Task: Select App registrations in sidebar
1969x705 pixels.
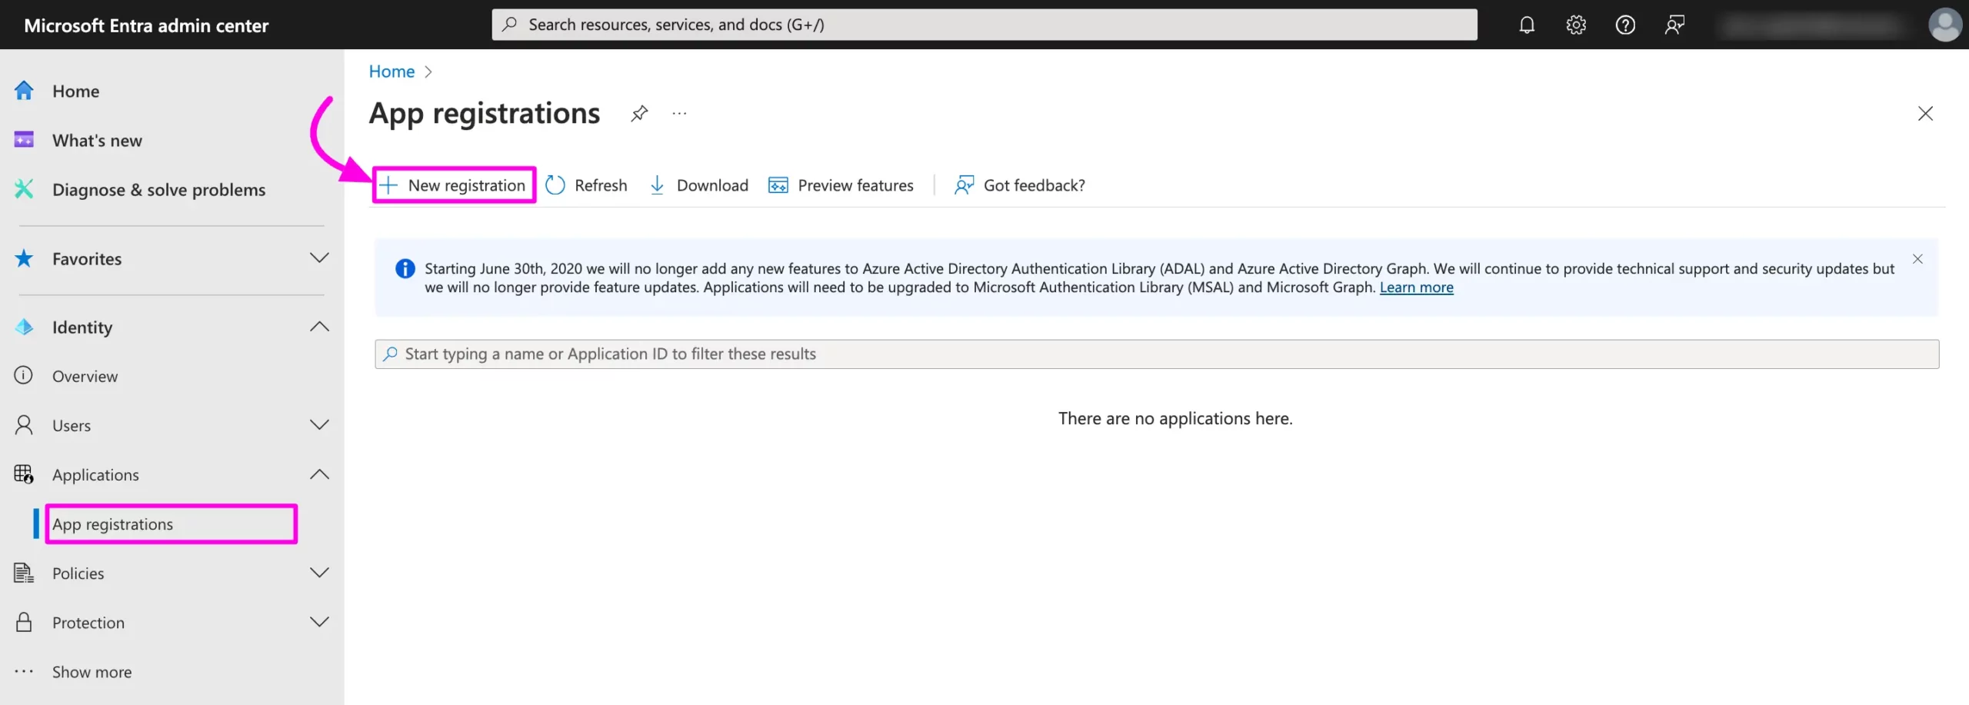Action: coord(172,524)
